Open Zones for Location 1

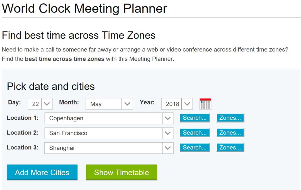coord(230,118)
